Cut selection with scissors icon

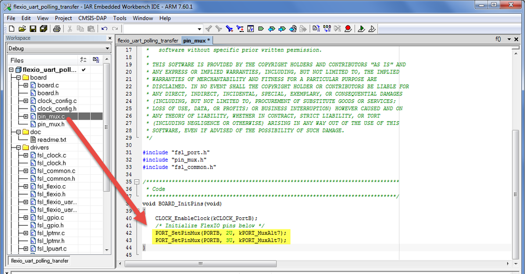pos(70,29)
